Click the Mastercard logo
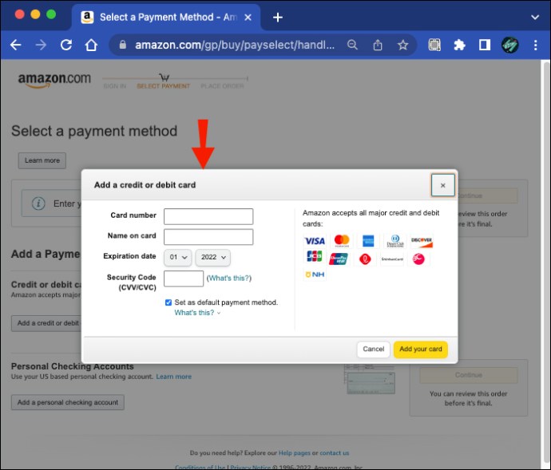Viewport: 551px width, 470px height. coord(342,241)
